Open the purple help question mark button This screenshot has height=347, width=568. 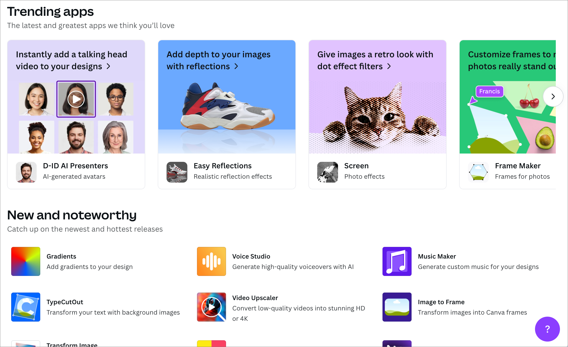(x=547, y=329)
